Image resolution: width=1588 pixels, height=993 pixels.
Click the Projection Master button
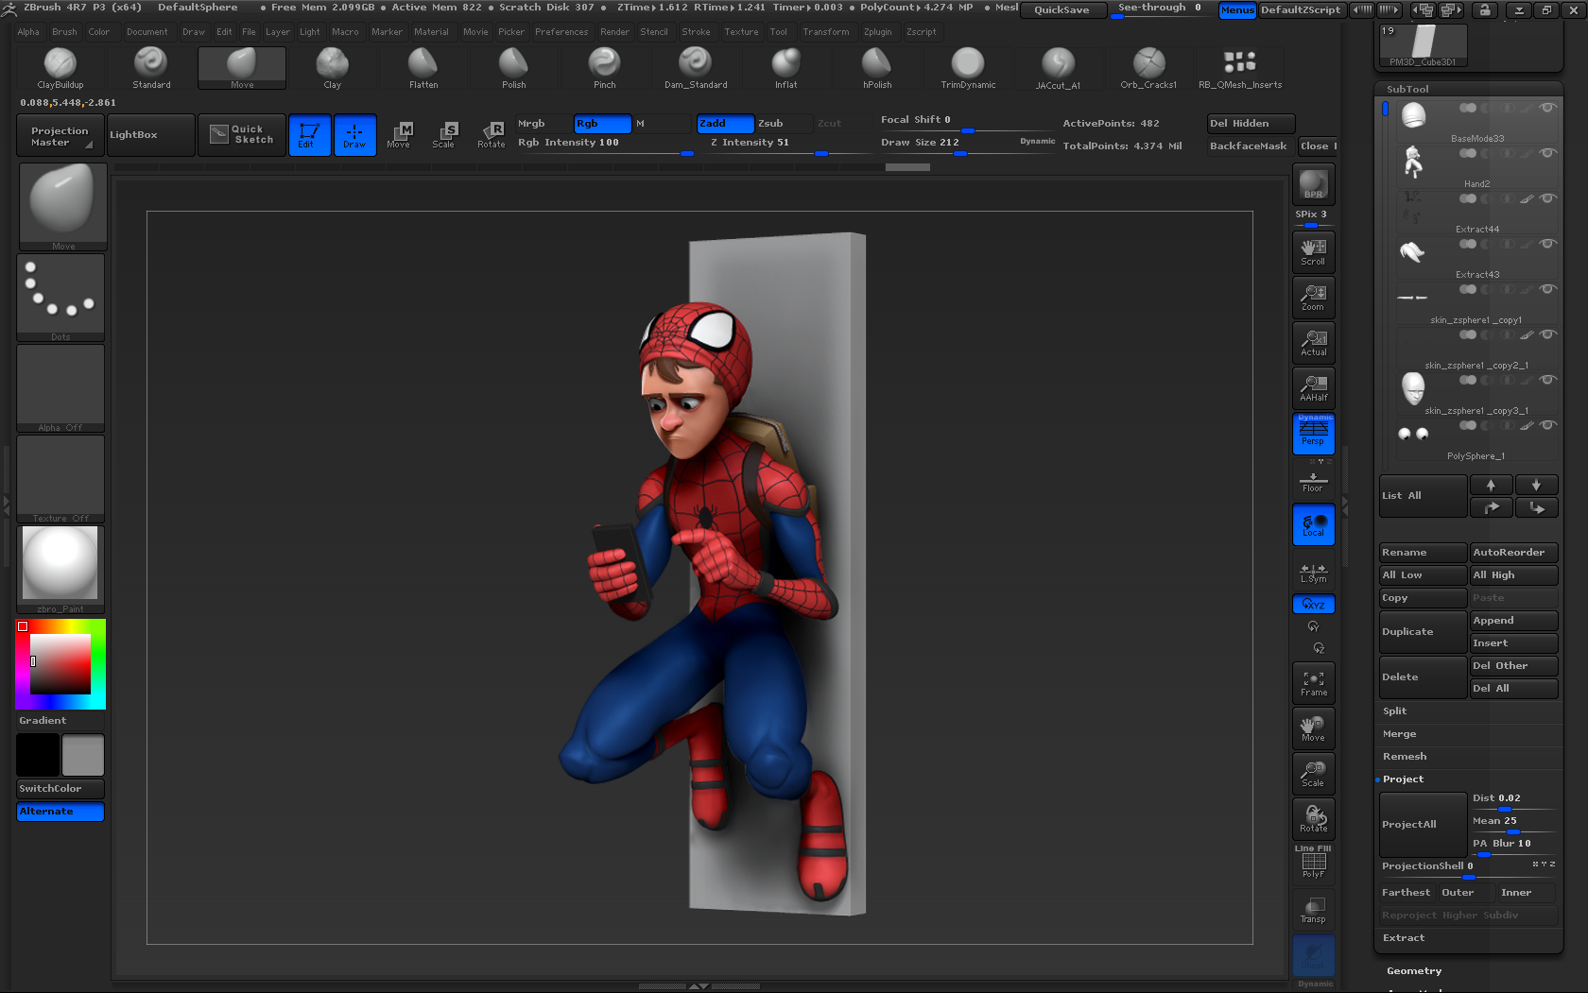point(60,135)
